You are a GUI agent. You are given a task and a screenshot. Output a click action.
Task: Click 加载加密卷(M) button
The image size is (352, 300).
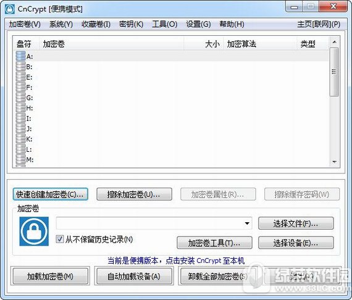pyautogui.click(x=50, y=276)
